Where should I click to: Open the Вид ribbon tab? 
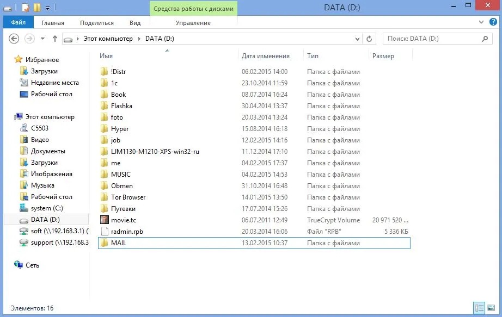[135, 23]
